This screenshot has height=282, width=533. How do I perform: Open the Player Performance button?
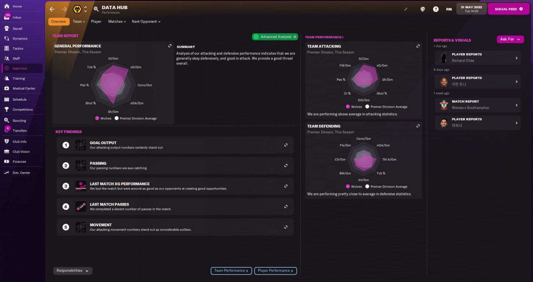pos(275,271)
